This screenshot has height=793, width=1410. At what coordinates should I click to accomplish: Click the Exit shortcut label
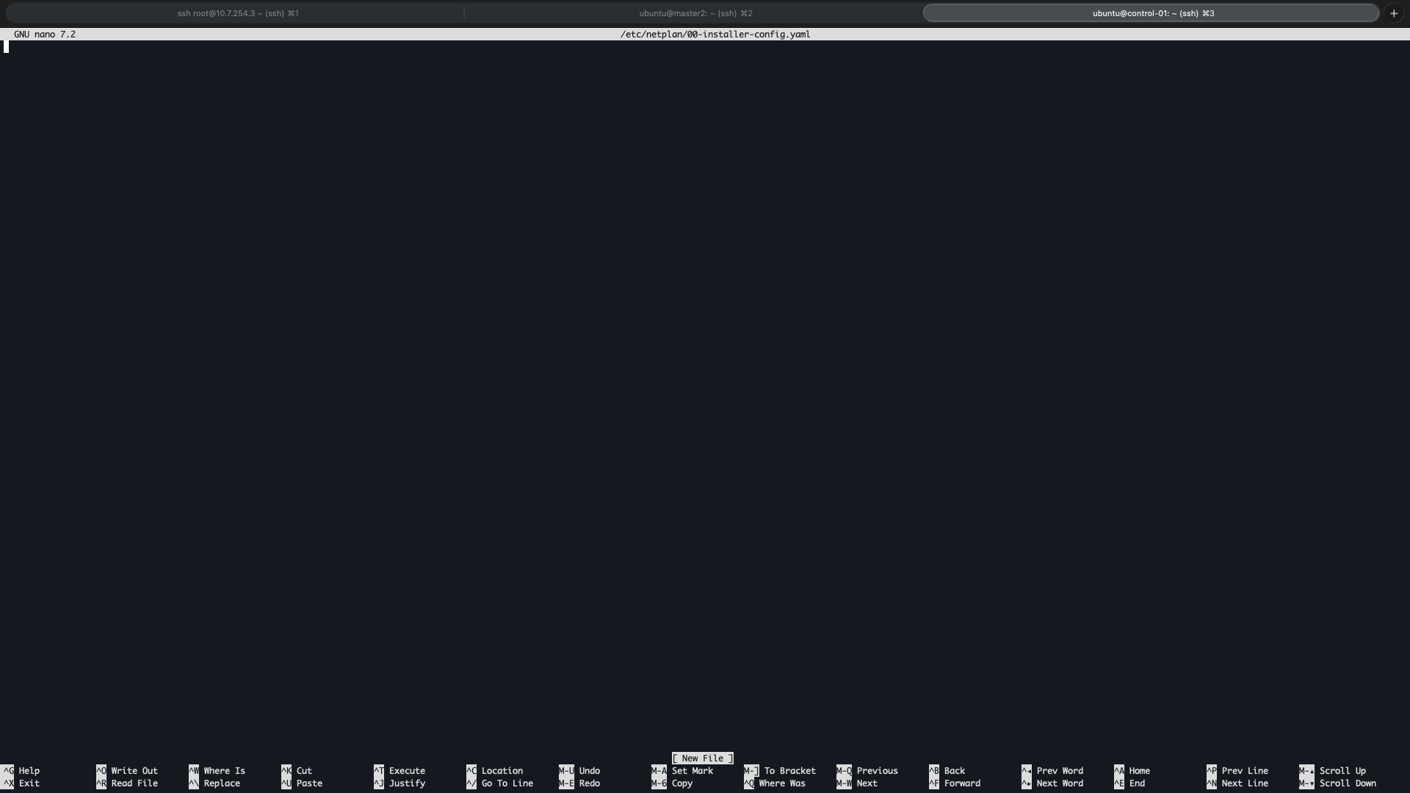pos(29,783)
